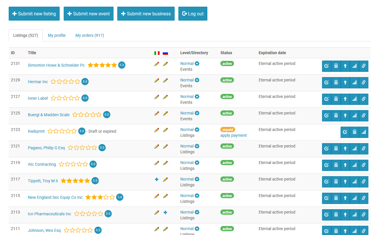Screen dimensions: 373x235
Task: Click Submit new listing button
Action: (x=34, y=14)
